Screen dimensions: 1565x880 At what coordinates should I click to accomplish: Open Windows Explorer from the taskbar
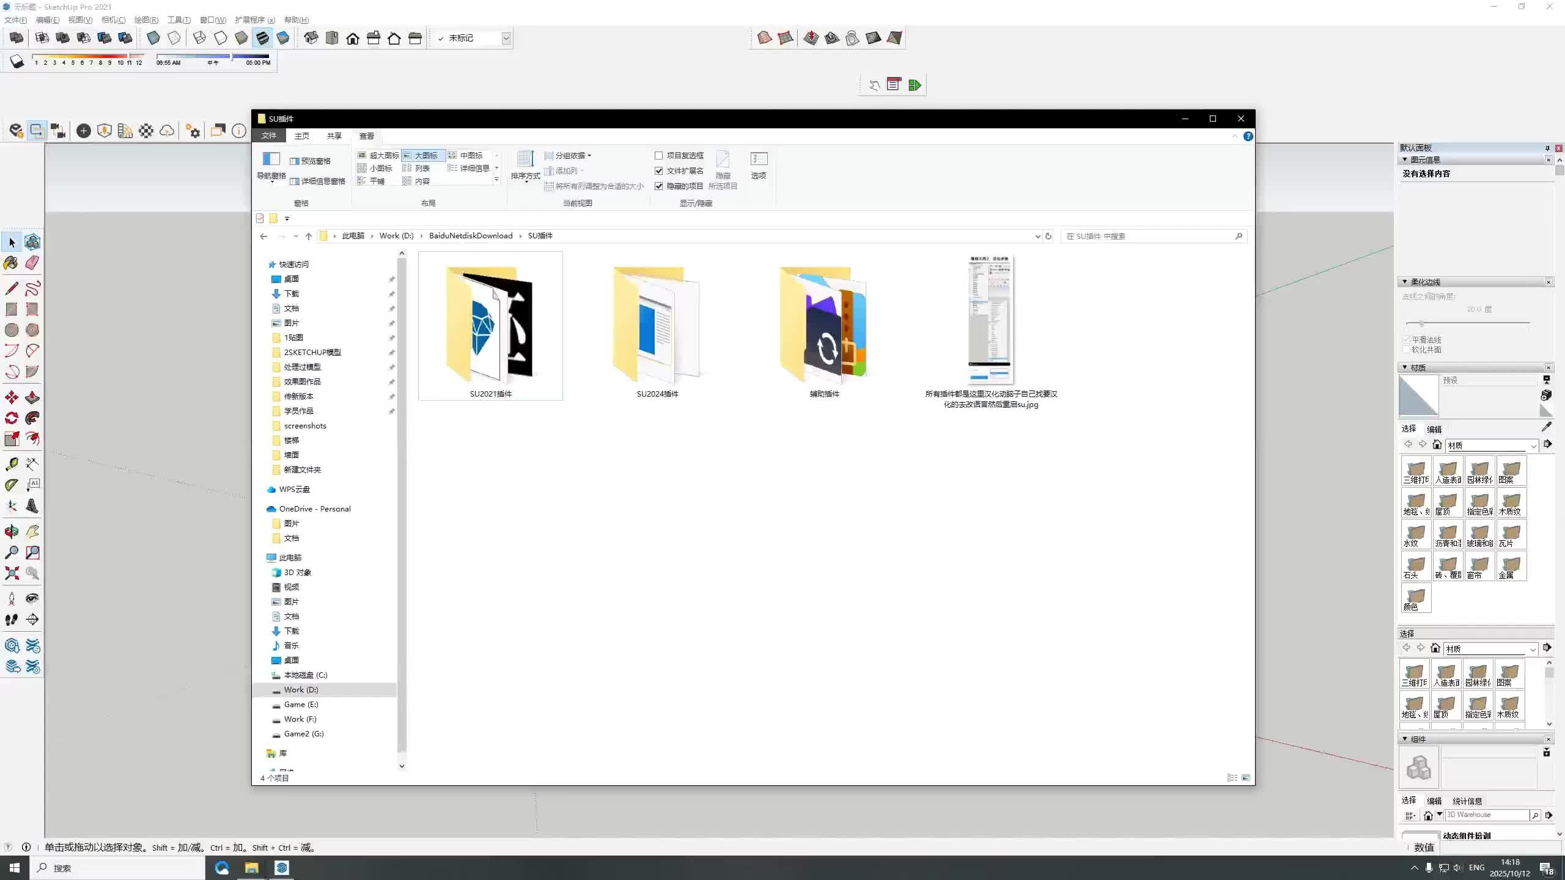pyautogui.click(x=251, y=867)
